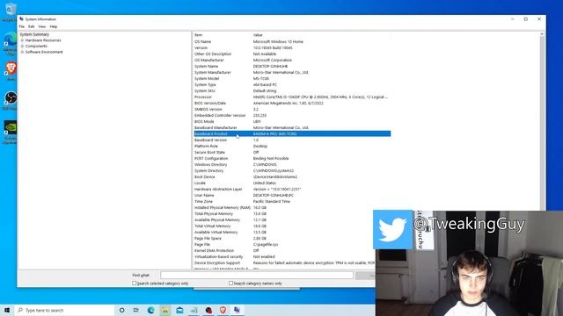The height and width of the screenshot is (316, 563).
Task: Click the taskbar search box
Action: (64, 310)
